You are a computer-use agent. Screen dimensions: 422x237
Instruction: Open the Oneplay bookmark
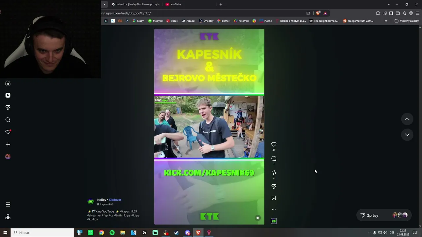click(x=206, y=21)
